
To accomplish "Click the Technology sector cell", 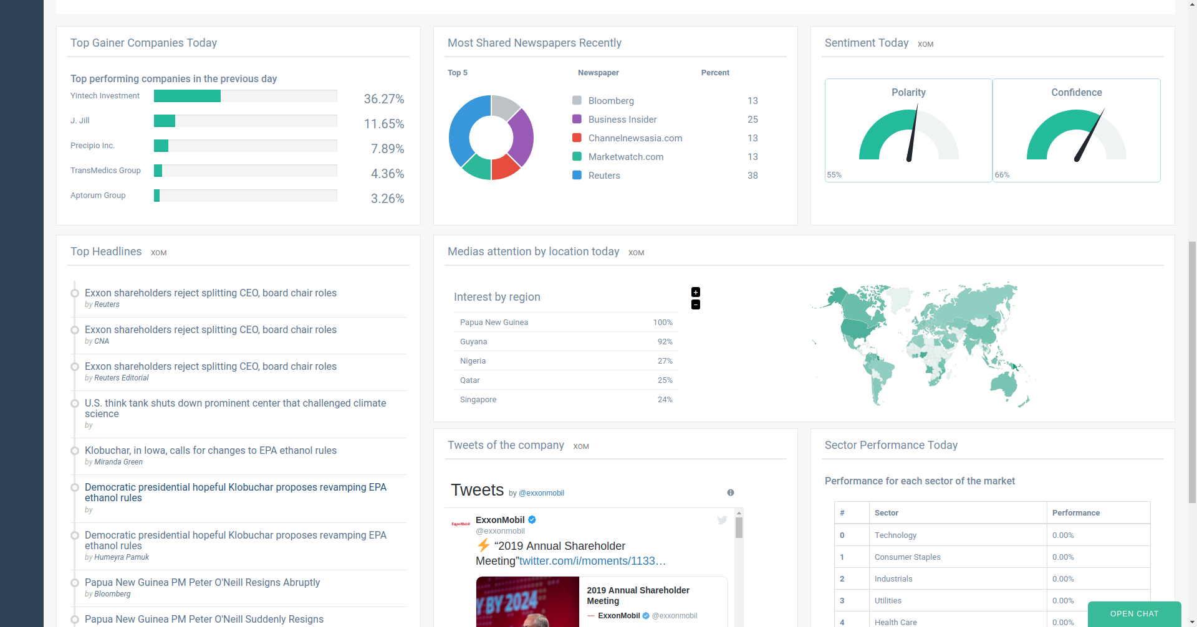I will point(958,535).
